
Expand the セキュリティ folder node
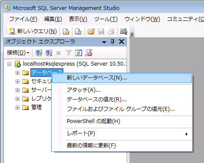[x=17, y=81]
